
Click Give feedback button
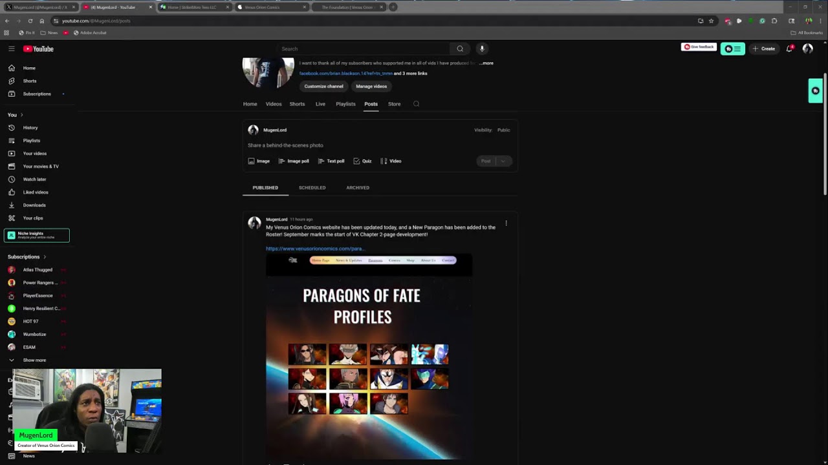pos(699,47)
